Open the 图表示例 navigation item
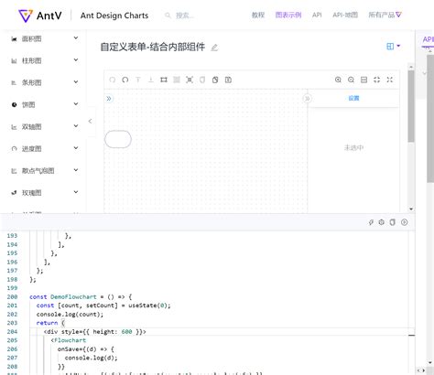Image resolution: width=434 pixels, height=375 pixels. pyautogui.click(x=288, y=15)
